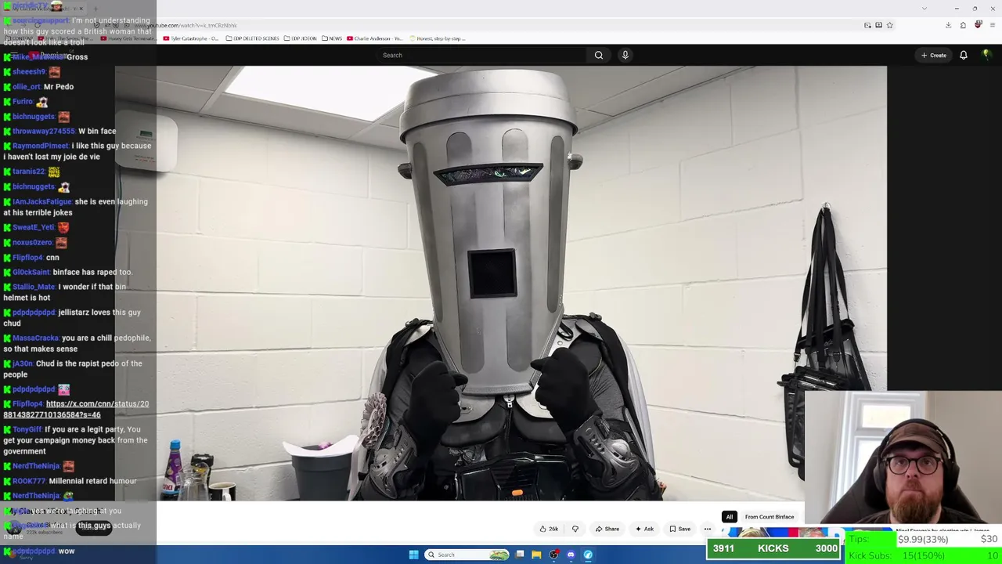This screenshot has height=564, width=1002.
Task: Click chat username Stallio_Mate
Action: [34, 287]
